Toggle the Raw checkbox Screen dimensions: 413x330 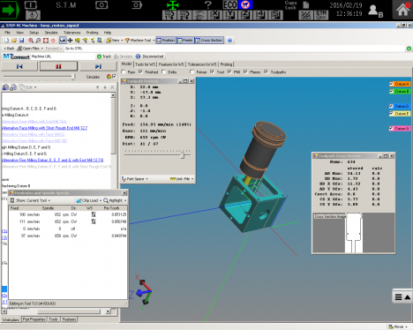point(124,71)
